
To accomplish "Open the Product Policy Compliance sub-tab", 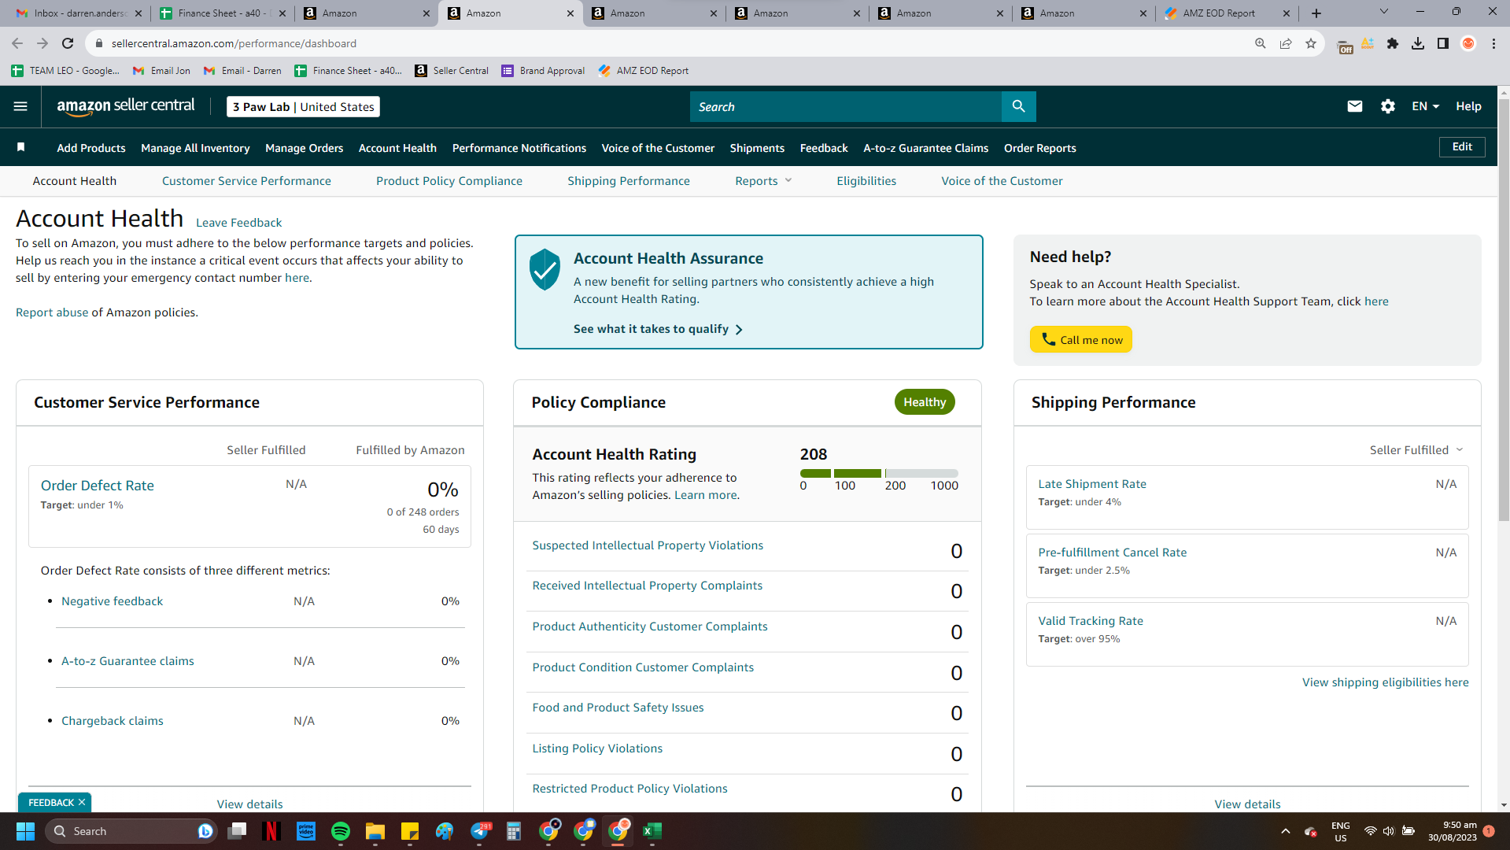I will (x=449, y=181).
